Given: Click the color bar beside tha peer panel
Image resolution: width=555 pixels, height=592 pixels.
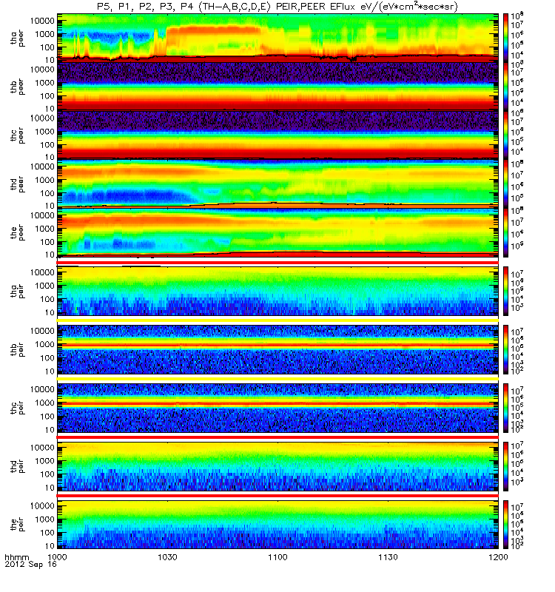Looking at the screenshot, I should 506,38.
